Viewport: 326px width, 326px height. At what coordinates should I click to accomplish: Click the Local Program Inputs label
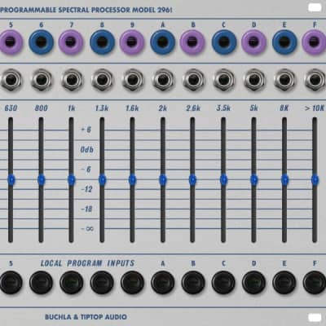point(87,263)
